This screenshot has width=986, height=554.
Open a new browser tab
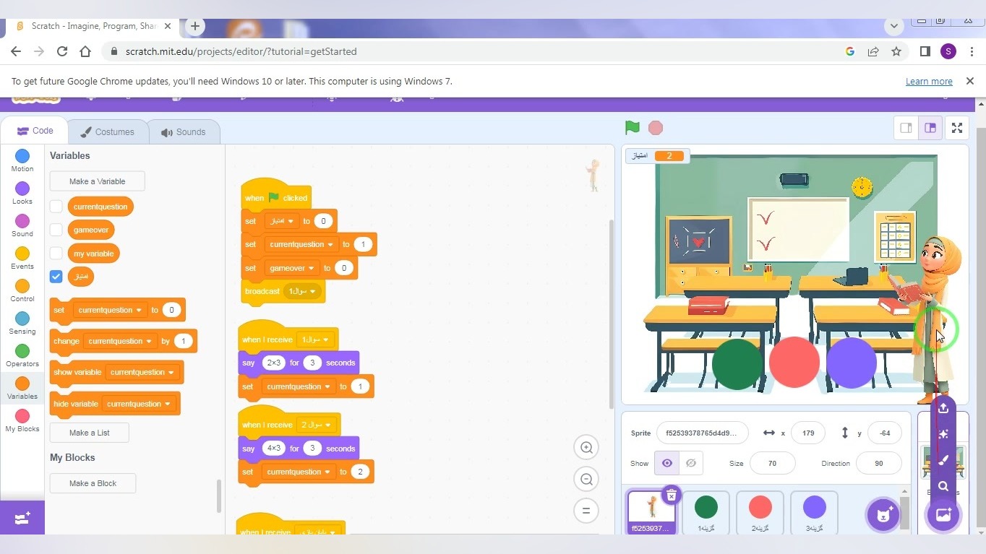(x=194, y=26)
